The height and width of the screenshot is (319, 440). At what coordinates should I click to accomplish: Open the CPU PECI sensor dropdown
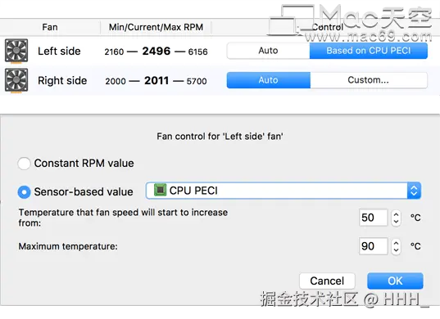pos(284,191)
